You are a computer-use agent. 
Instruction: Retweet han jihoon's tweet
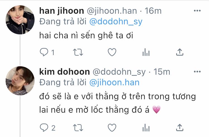78,52
